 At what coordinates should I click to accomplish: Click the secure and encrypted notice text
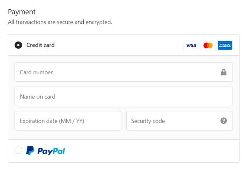point(60,22)
